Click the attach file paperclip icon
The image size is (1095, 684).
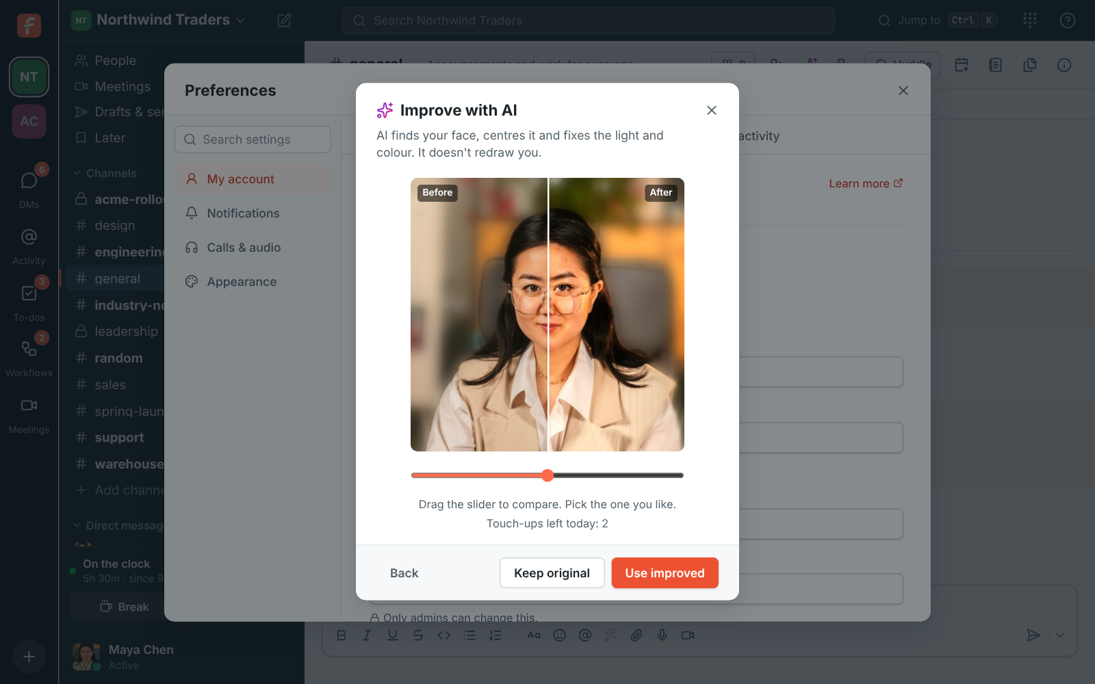pos(636,635)
